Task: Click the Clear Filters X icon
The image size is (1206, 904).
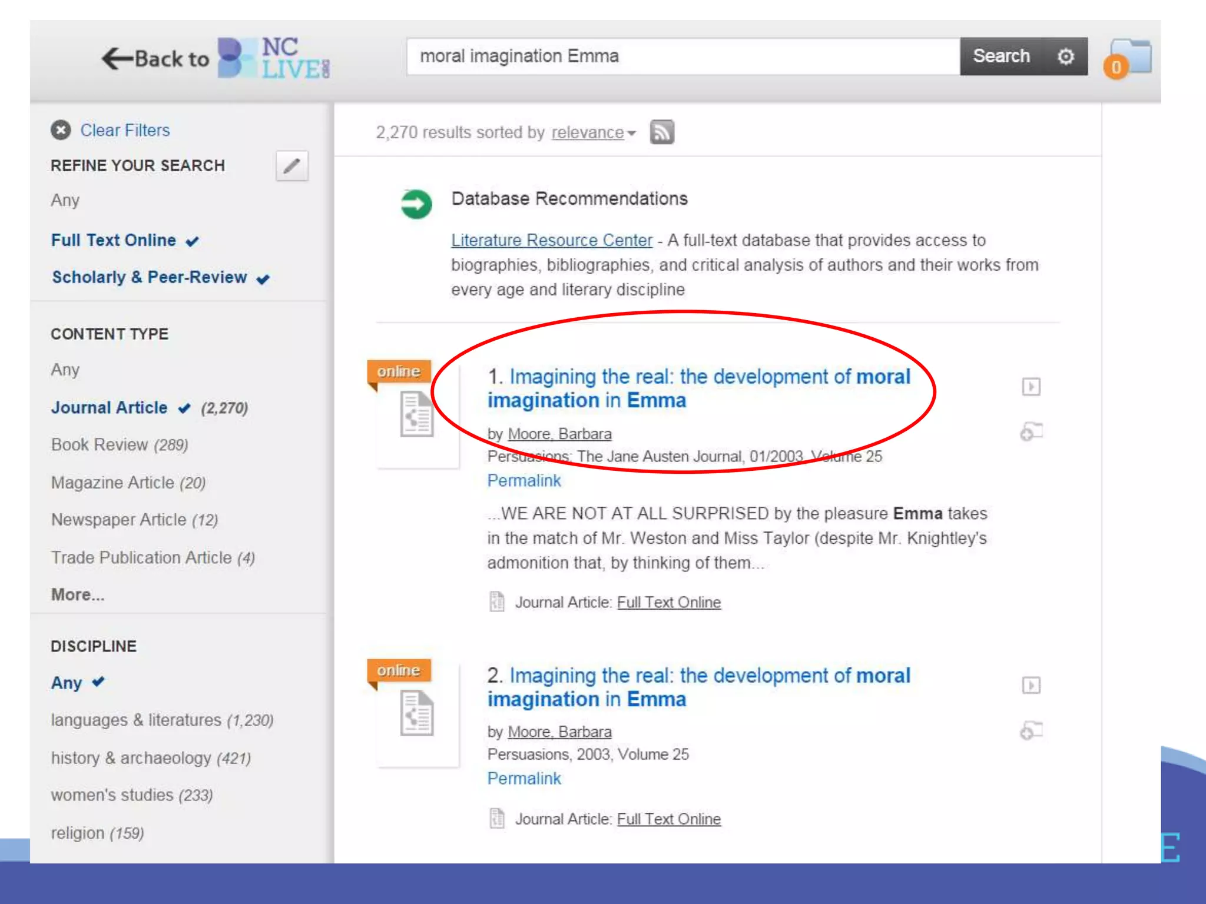Action: (x=61, y=130)
